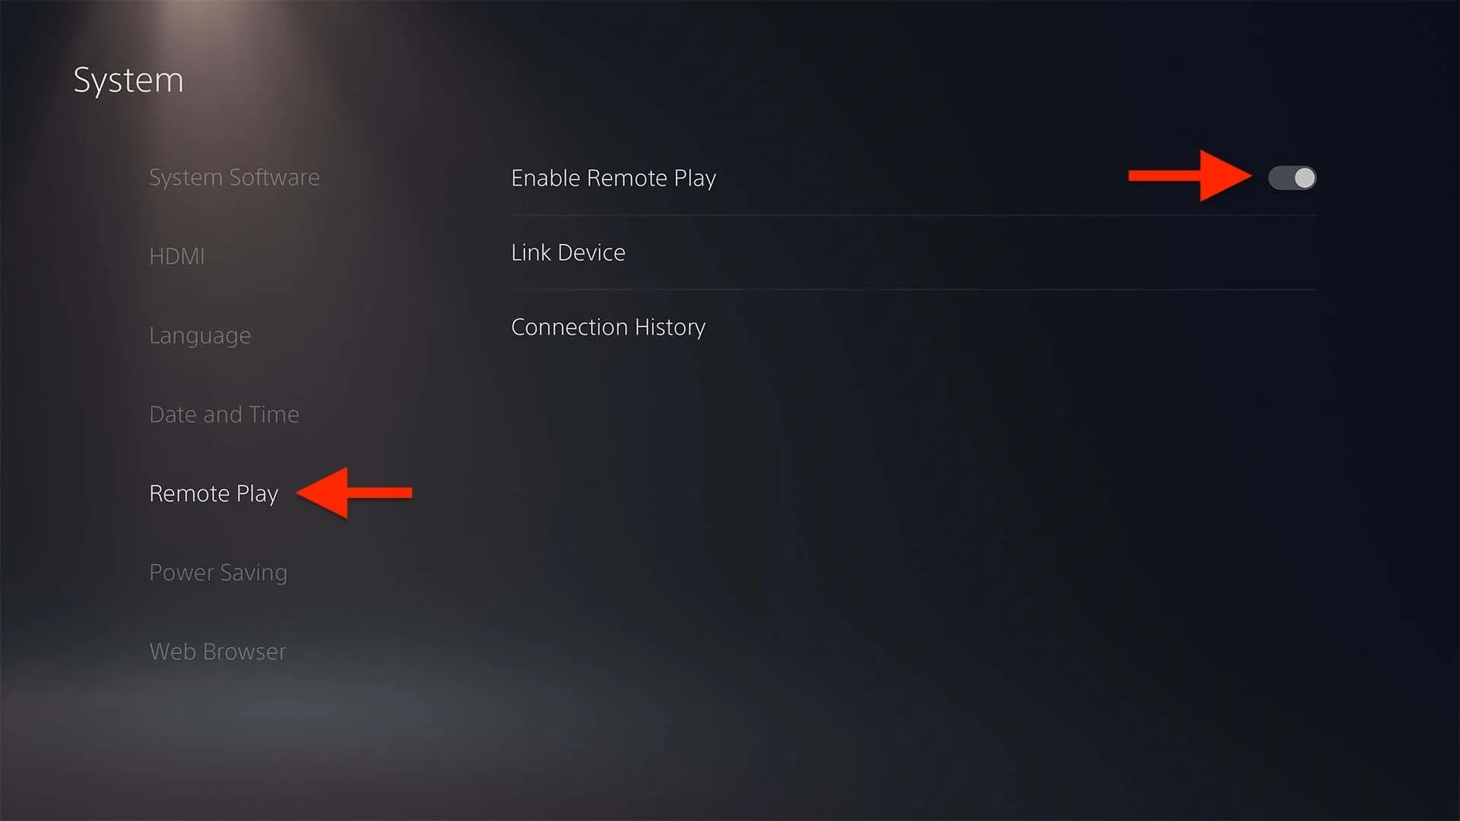The width and height of the screenshot is (1460, 821).
Task: Open Language settings section
Action: pos(198,334)
